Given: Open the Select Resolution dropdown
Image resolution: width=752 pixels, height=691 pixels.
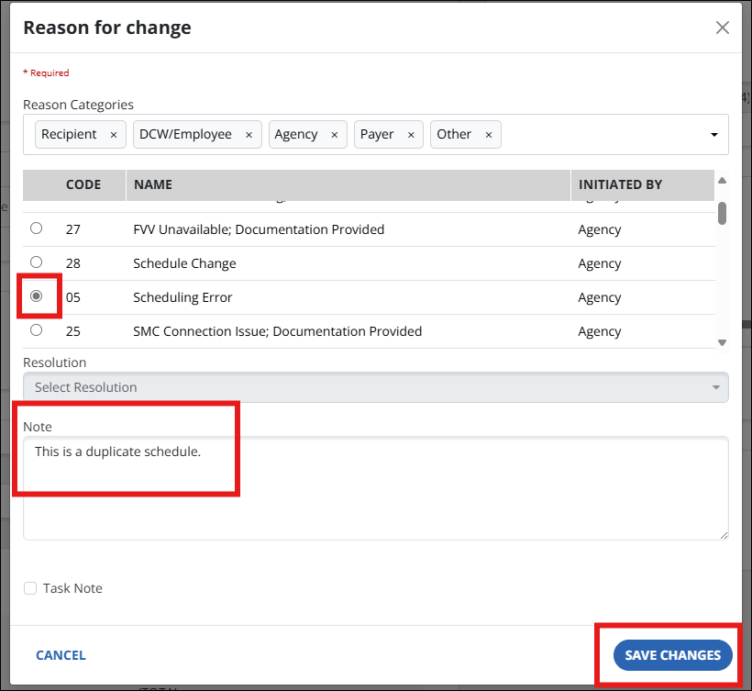Looking at the screenshot, I should click(375, 387).
